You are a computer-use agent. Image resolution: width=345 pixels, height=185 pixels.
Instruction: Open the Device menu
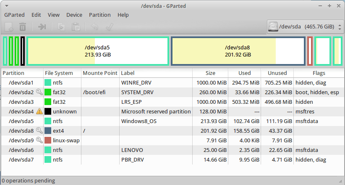[x=74, y=15]
